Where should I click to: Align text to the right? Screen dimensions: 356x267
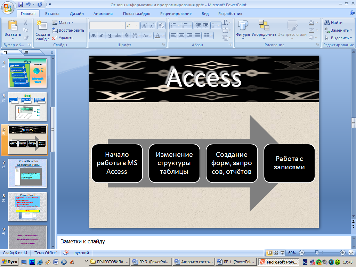click(x=189, y=35)
